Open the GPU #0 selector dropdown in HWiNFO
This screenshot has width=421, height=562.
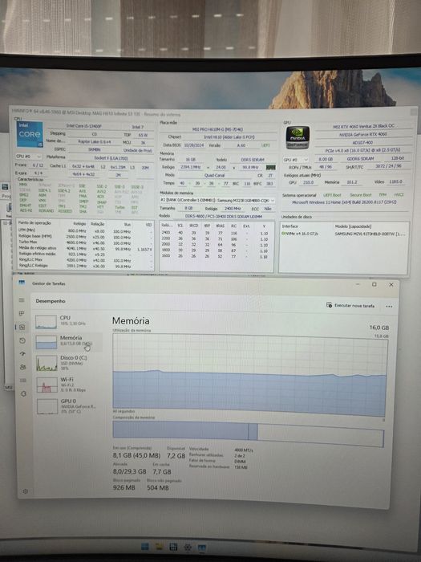[x=296, y=160]
